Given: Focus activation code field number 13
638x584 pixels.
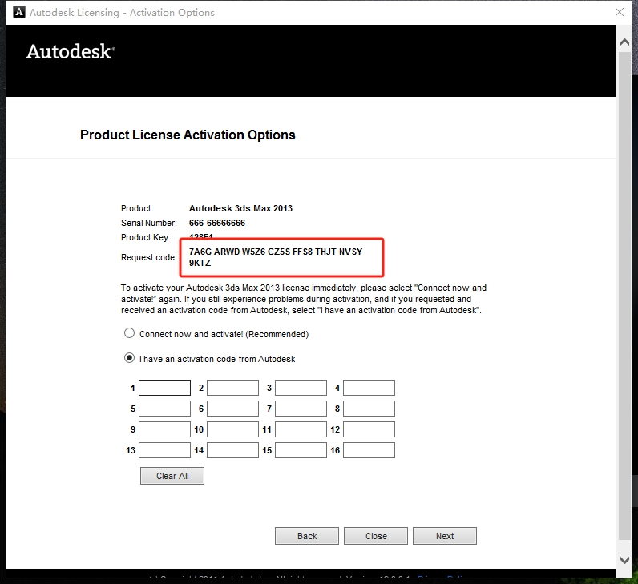Looking at the screenshot, I should (164, 451).
